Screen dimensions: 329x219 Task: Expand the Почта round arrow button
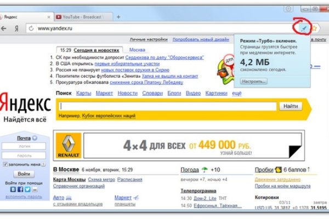click(x=35, y=138)
